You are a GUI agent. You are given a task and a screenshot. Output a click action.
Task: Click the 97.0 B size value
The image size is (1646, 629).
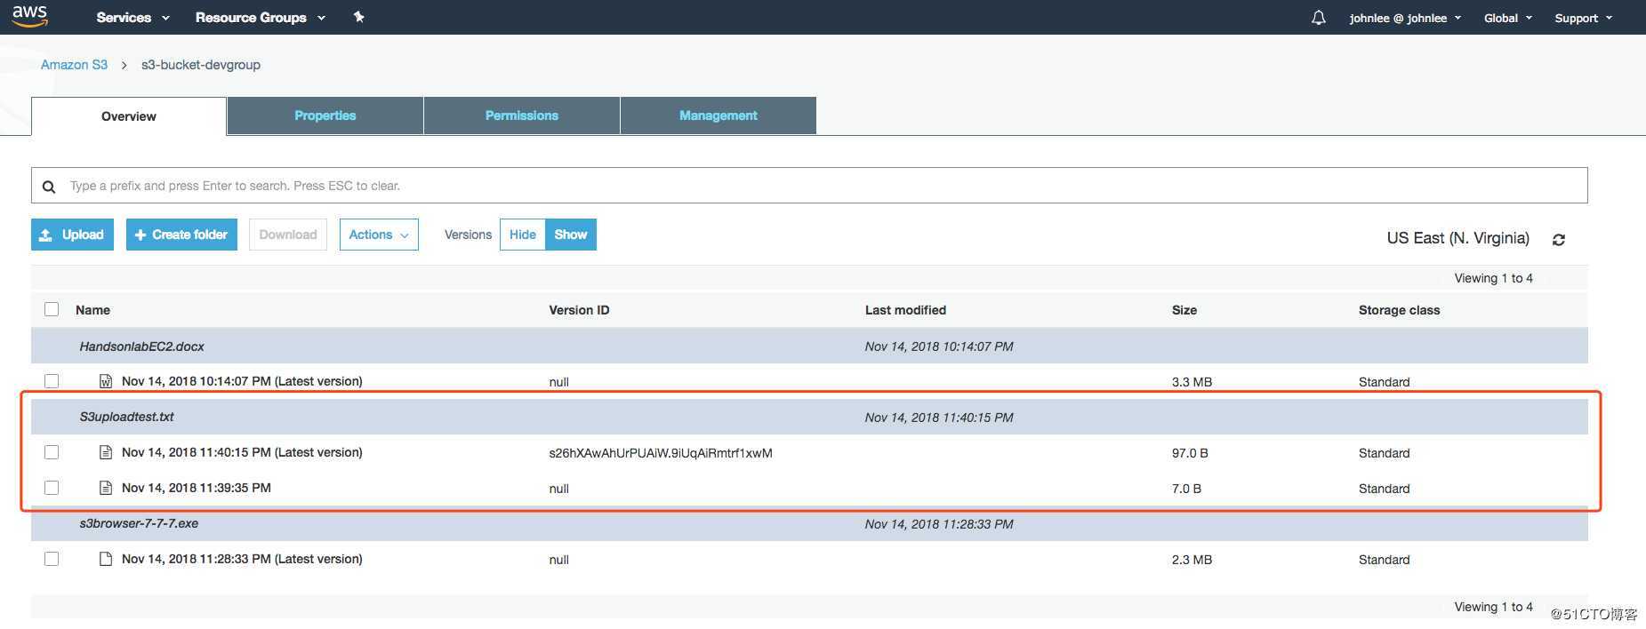pyautogui.click(x=1190, y=453)
